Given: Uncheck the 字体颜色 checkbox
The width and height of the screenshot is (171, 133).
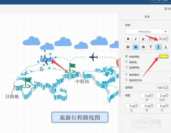Looking at the screenshot, I should 126,56.
